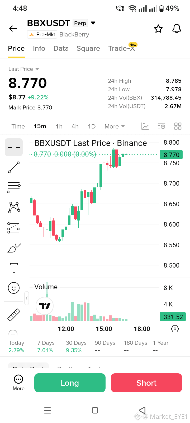Click the 8.770 current price label
Screen dimensions: 190x423
171,155
